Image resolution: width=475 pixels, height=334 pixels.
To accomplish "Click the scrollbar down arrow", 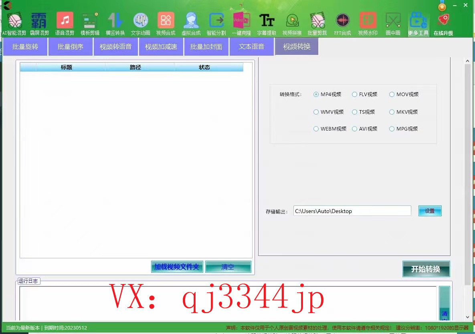I will 467,317.
